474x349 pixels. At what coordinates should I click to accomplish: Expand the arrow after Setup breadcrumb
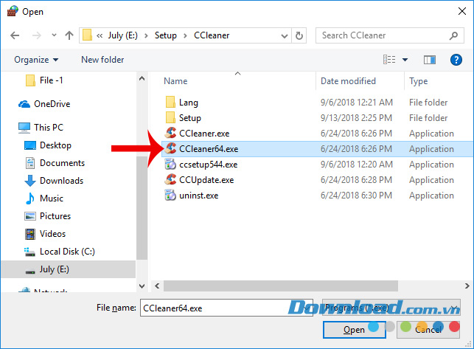point(185,35)
